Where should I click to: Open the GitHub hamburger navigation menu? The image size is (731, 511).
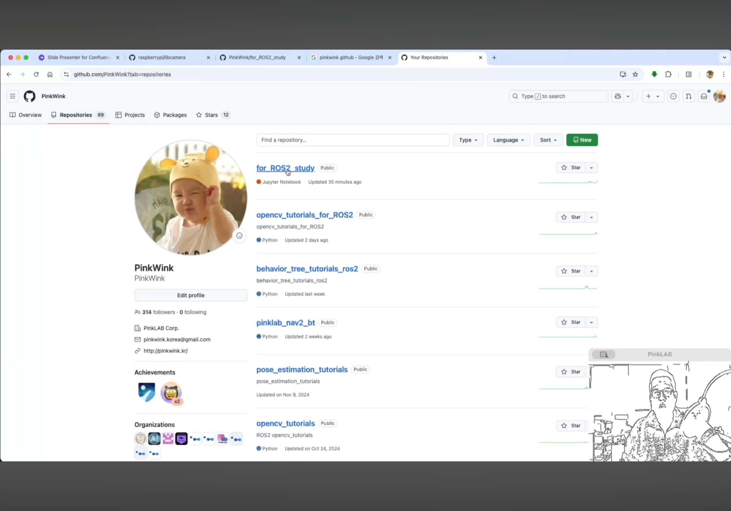[13, 96]
